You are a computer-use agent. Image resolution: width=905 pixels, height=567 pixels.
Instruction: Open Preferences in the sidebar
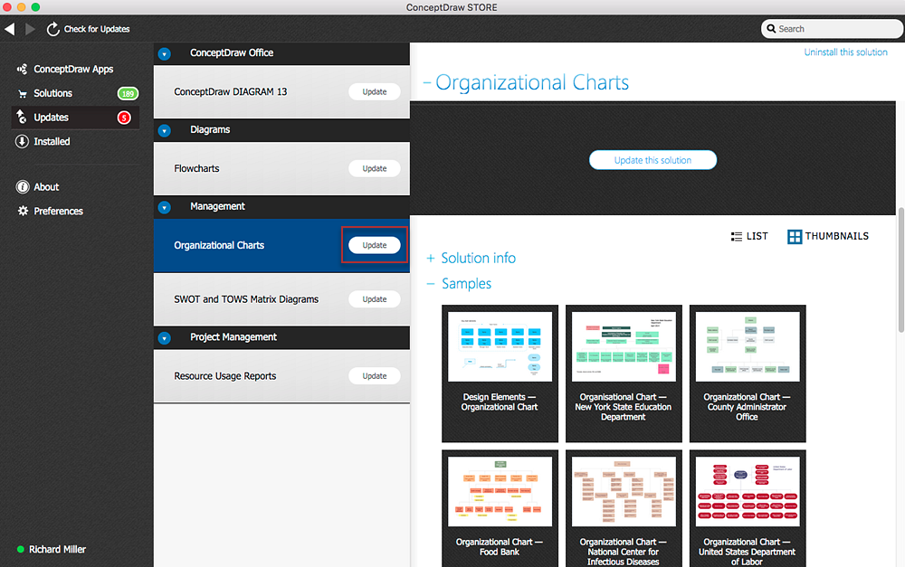click(x=58, y=211)
